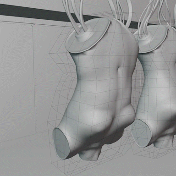
Task: Click the vertical seam line of wall panel
Action: point(34,79)
